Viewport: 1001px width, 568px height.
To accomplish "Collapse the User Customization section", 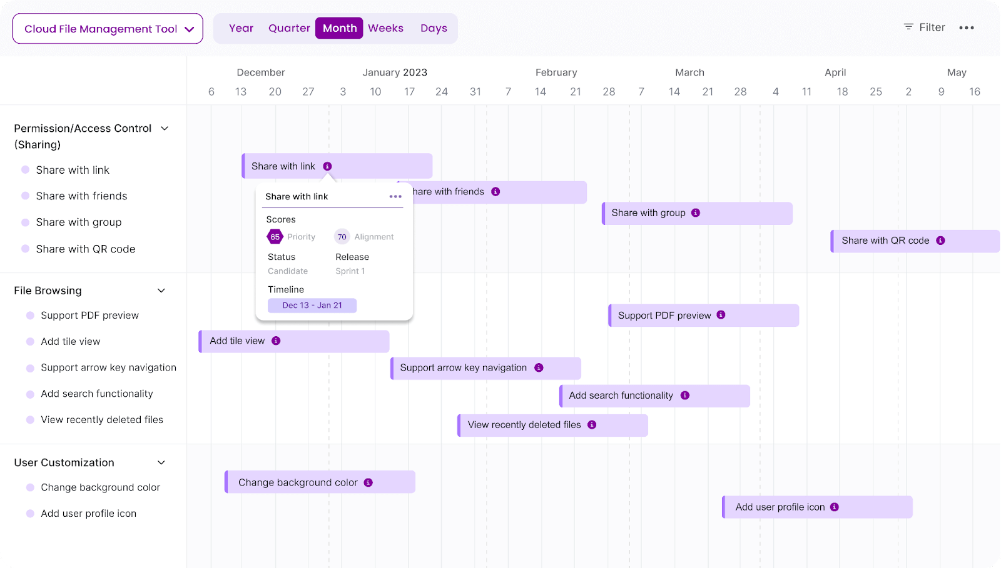I will (x=161, y=462).
